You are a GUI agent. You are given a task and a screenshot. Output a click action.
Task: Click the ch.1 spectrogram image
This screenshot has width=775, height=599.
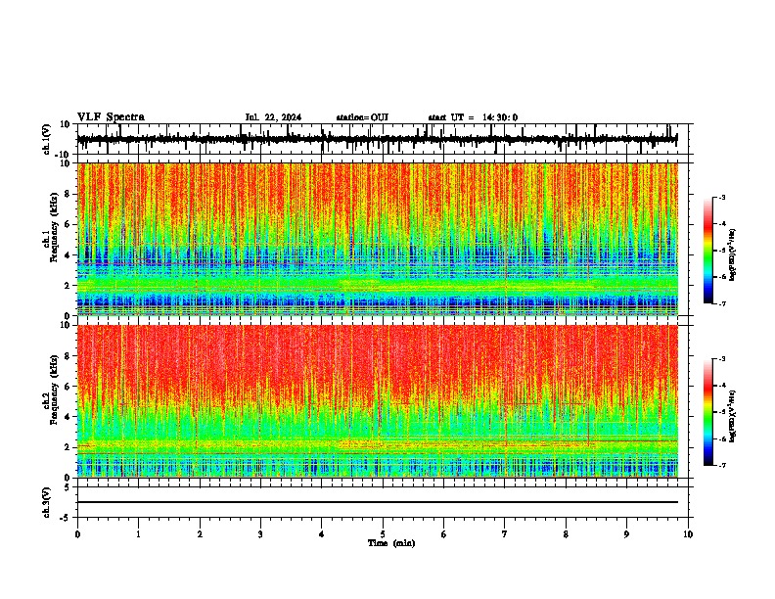coord(378,239)
